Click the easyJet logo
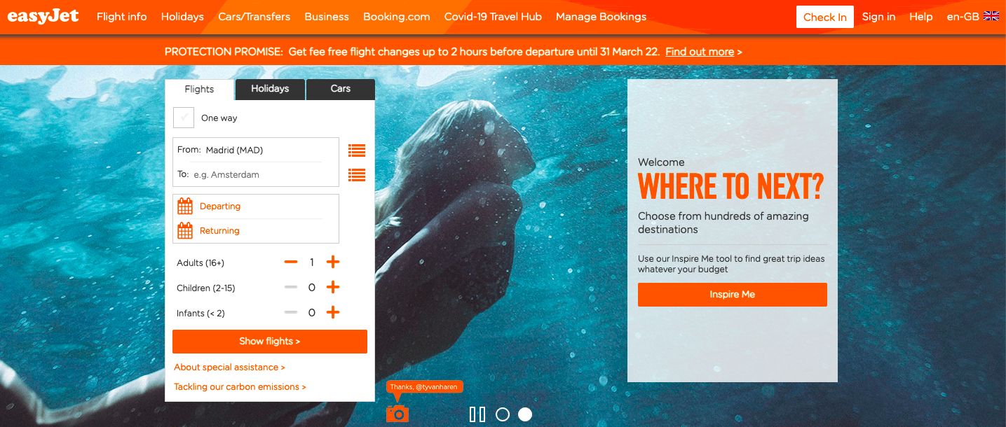This screenshot has height=427, width=1006. coord(43,16)
